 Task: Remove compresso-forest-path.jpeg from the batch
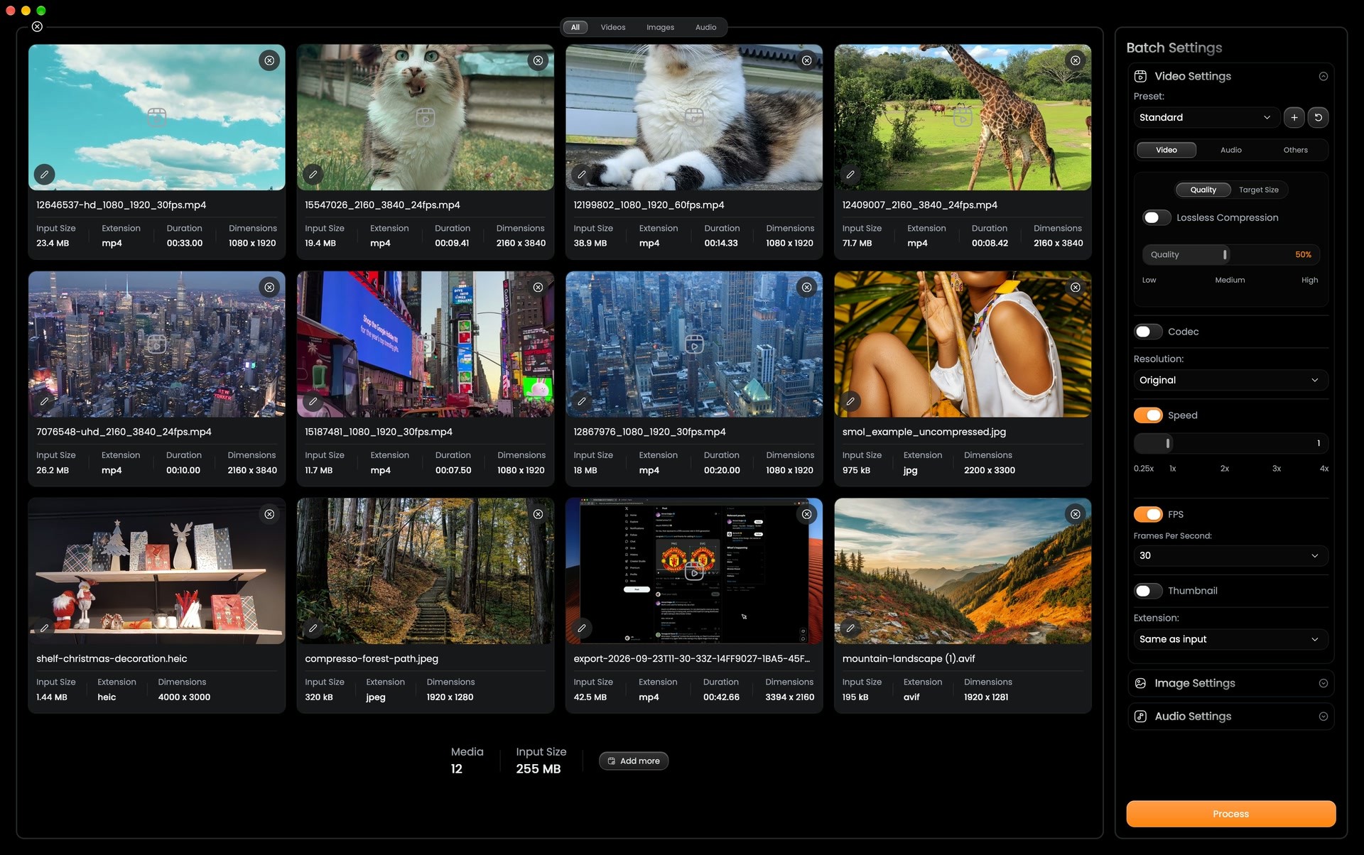pyautogui.click(x=538, y=514)
